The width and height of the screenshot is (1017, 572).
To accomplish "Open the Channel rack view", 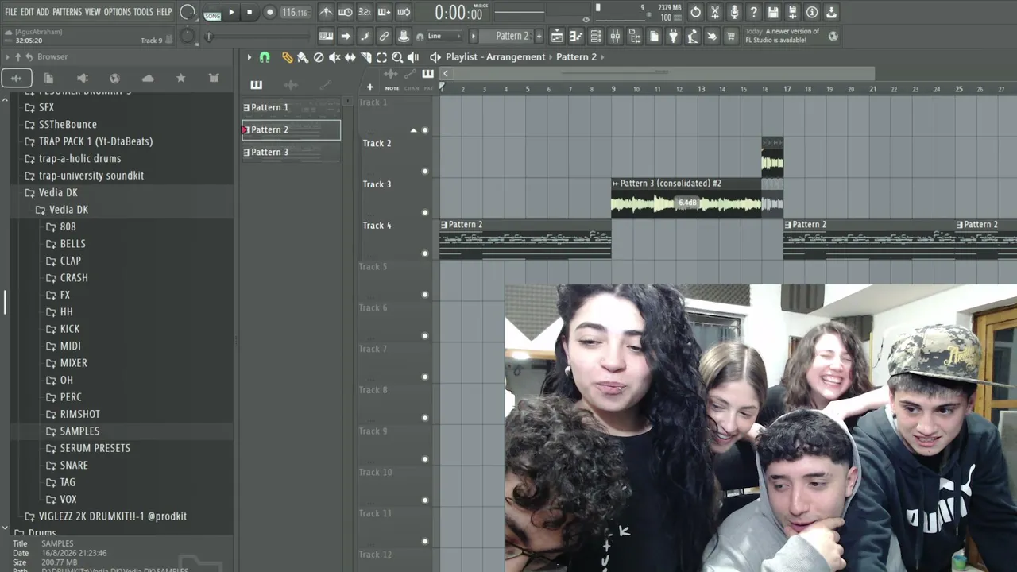I will tap(595, 36).
